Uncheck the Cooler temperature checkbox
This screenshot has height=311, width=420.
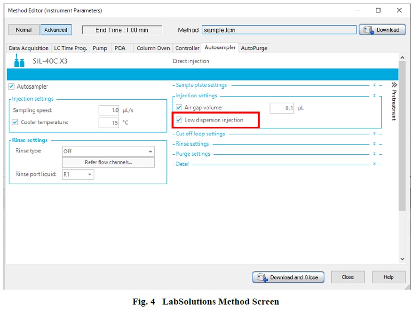(15, 122)
